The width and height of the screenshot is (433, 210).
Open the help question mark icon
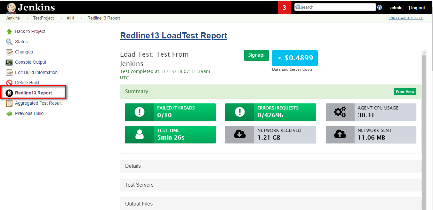[x=379, y=7]
